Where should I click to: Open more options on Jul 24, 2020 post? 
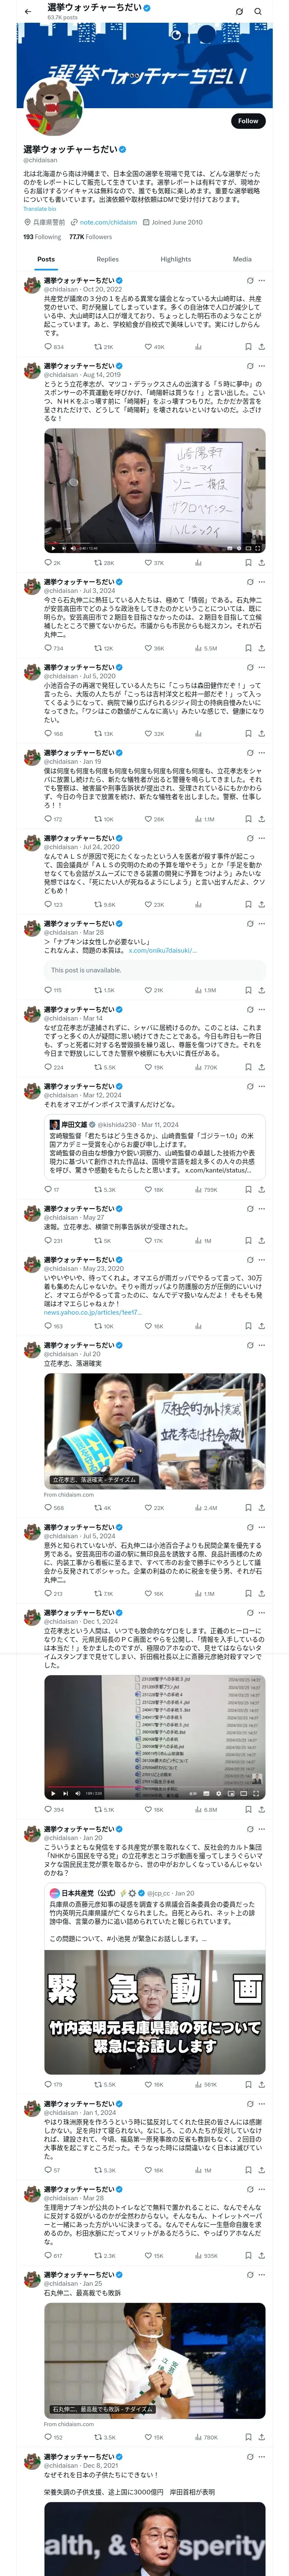pos(262,838)
